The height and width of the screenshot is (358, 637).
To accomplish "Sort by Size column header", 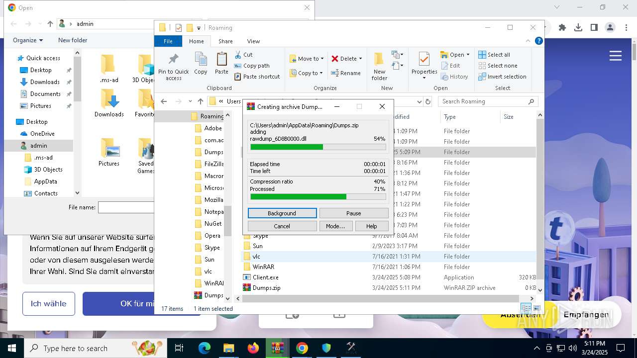I will pos(518,117).
